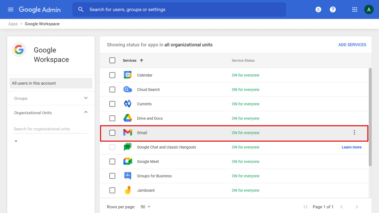Go to next page arrow

click(x=357, y=207)
